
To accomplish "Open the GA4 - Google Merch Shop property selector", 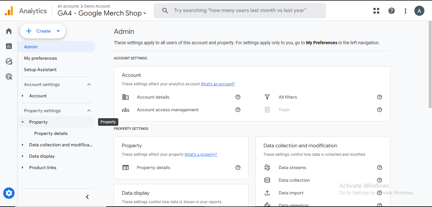I will (102, 13).
